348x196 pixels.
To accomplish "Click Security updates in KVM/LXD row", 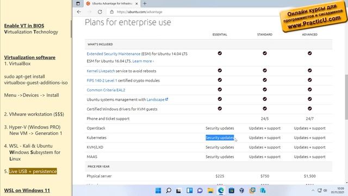I will click(220, 147).
